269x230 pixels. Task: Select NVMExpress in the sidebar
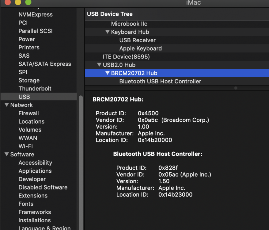36,15
